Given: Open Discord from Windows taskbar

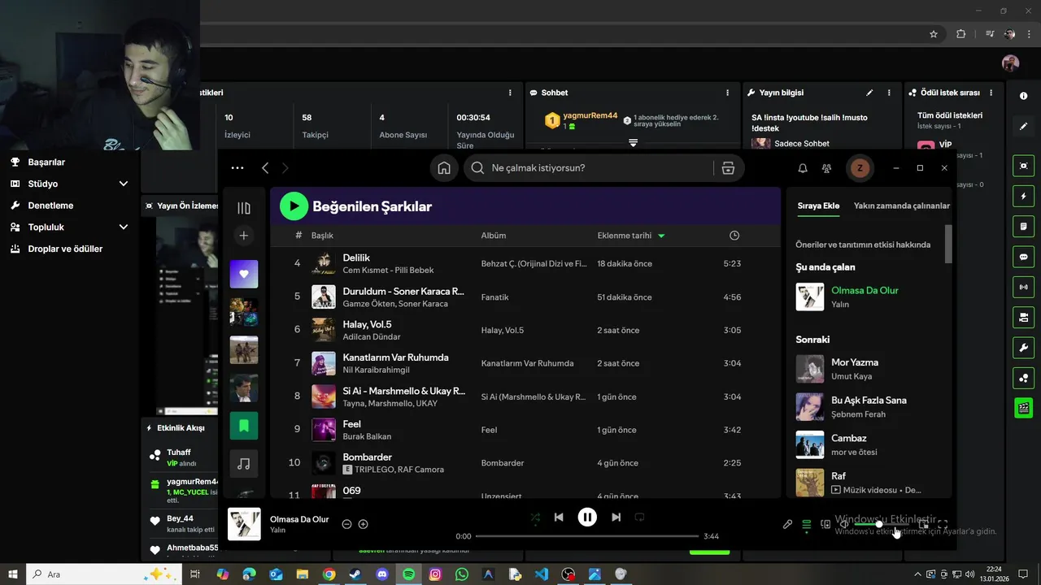Looking at the screenshot, I should [382, 574].
